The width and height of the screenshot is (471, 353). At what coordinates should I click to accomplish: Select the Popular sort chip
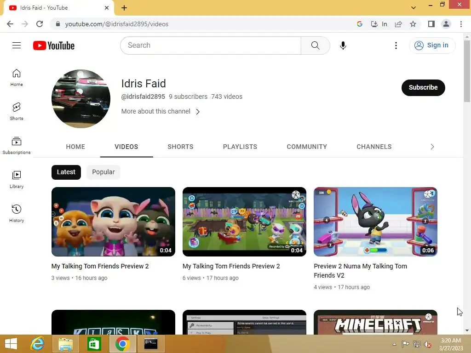pos(103,172)
